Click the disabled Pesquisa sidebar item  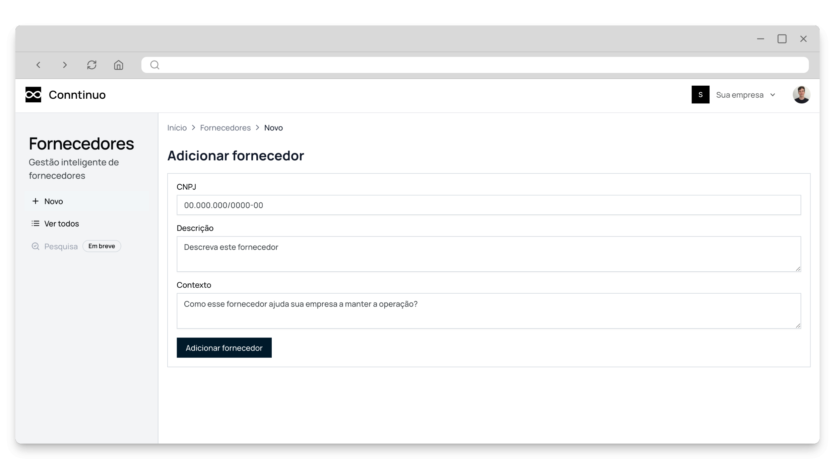61,246
